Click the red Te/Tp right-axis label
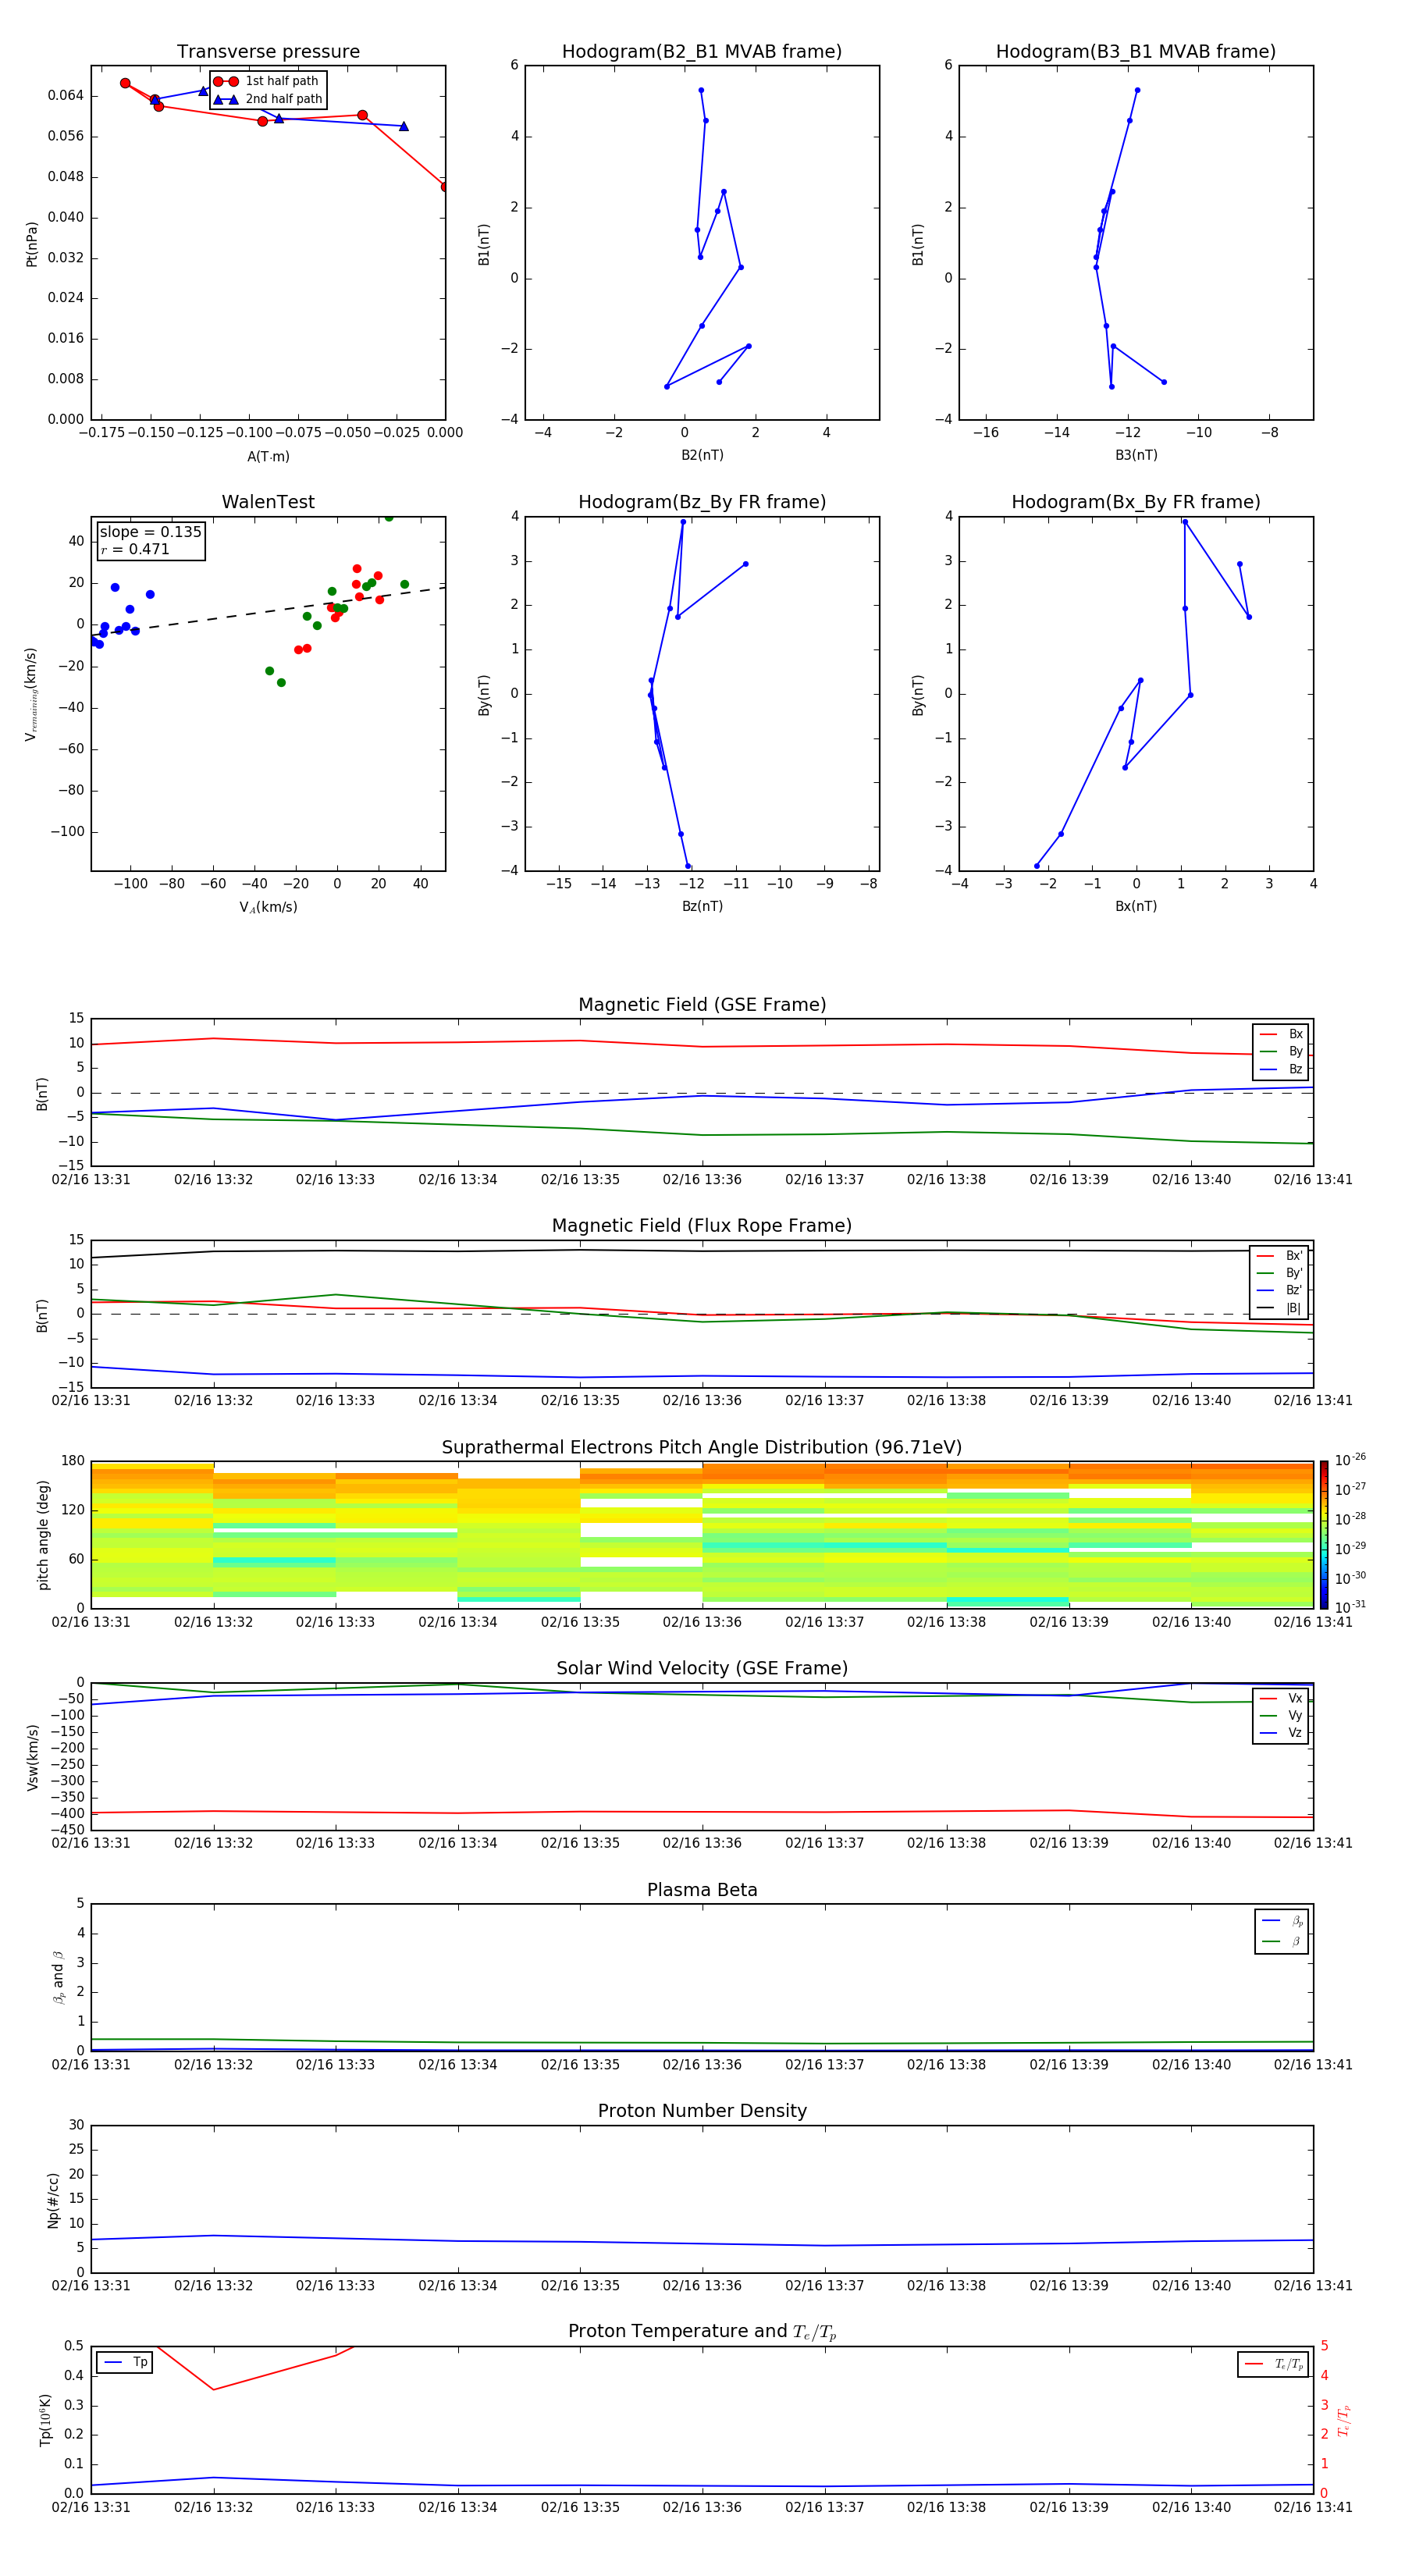 [1345, 2421]
